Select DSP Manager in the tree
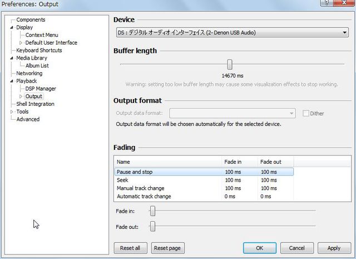The image size is (356, 259). pyautogui.click(x=41, y=89)
